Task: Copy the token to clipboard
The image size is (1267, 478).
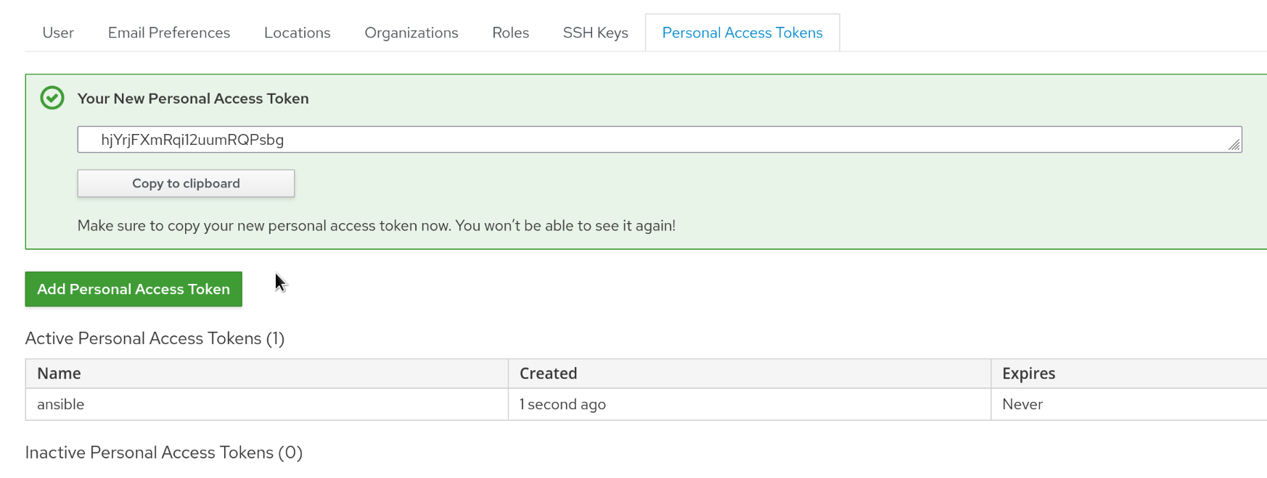Action: coord(186,183)
